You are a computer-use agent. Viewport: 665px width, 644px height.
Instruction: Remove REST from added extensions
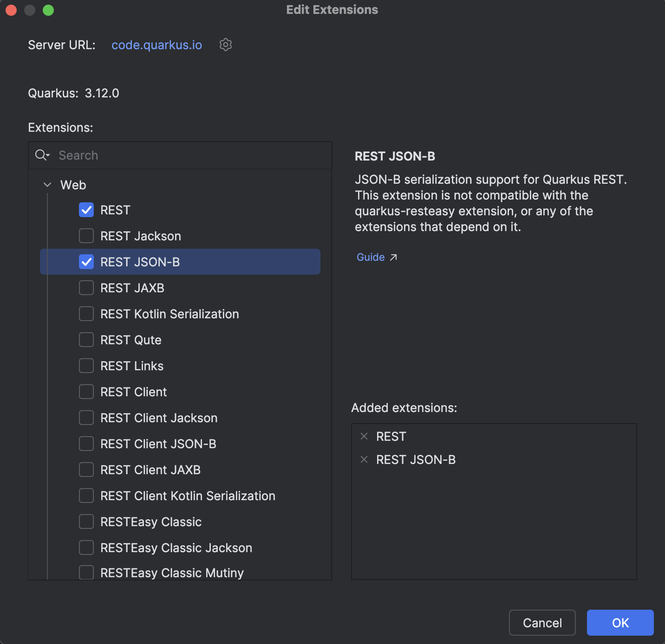pyautogui.click(x=364, y=436)
